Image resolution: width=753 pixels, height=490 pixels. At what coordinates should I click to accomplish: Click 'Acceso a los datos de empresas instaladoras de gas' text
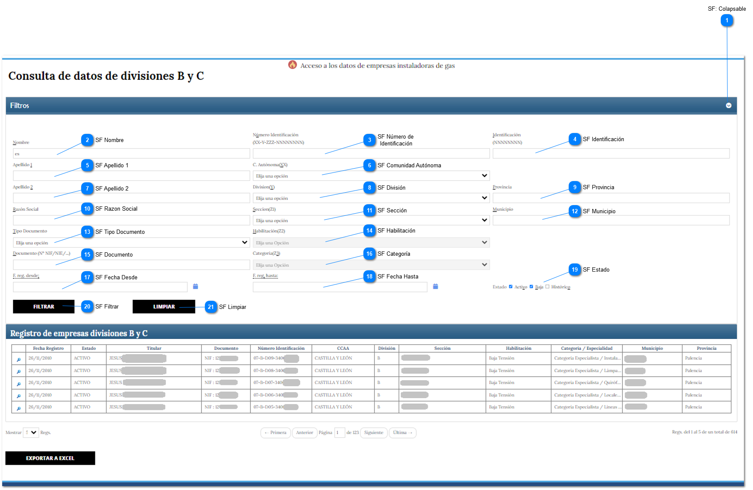click(x=378, y=66)
